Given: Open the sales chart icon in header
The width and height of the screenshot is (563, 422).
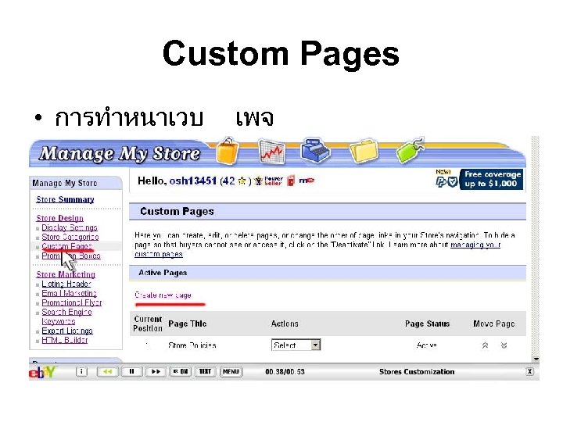Looking at the screenshot, I should point(272,152).
